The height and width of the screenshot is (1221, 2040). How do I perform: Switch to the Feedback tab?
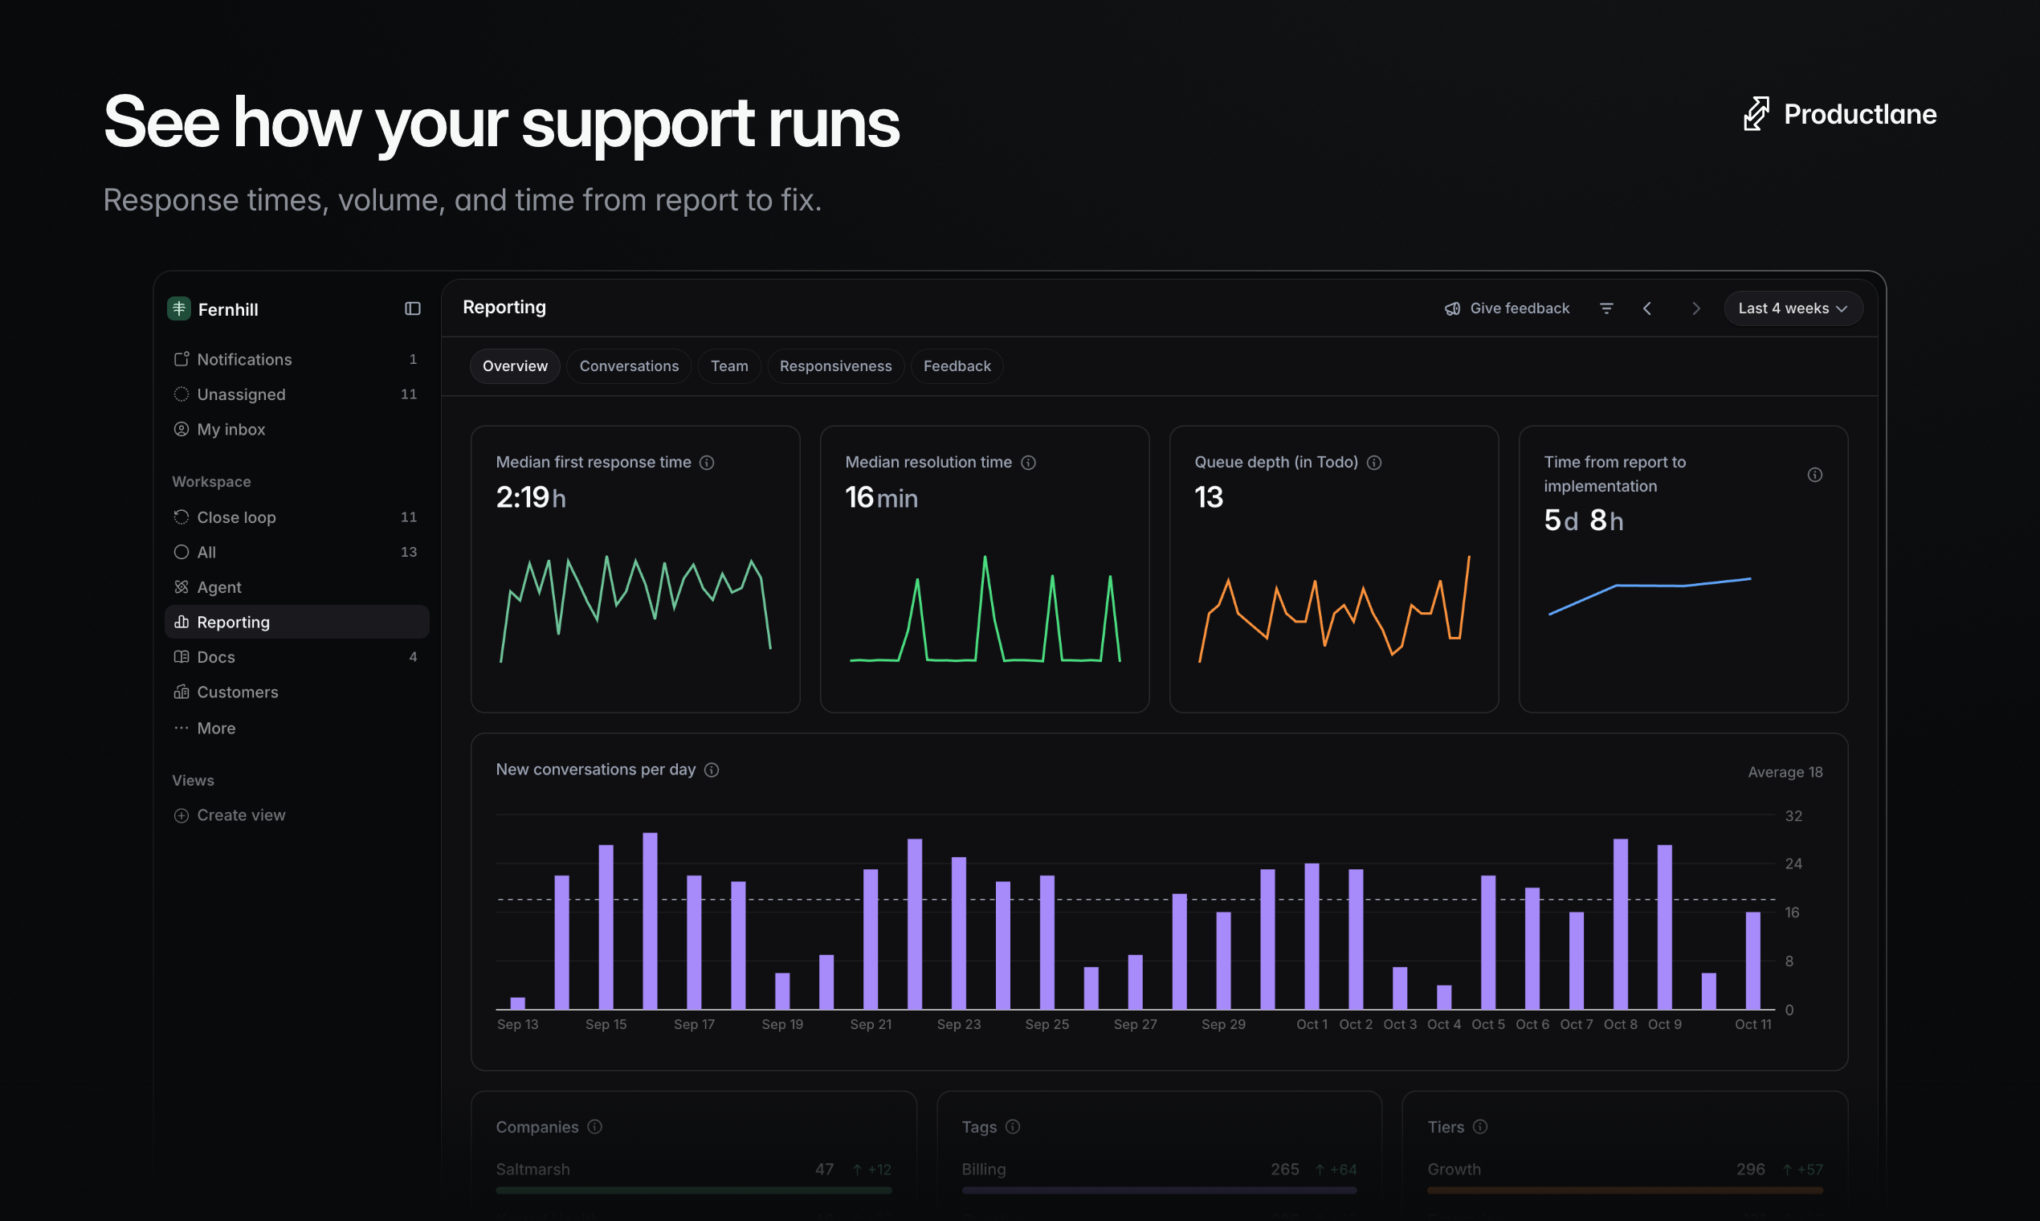(957, 366)
